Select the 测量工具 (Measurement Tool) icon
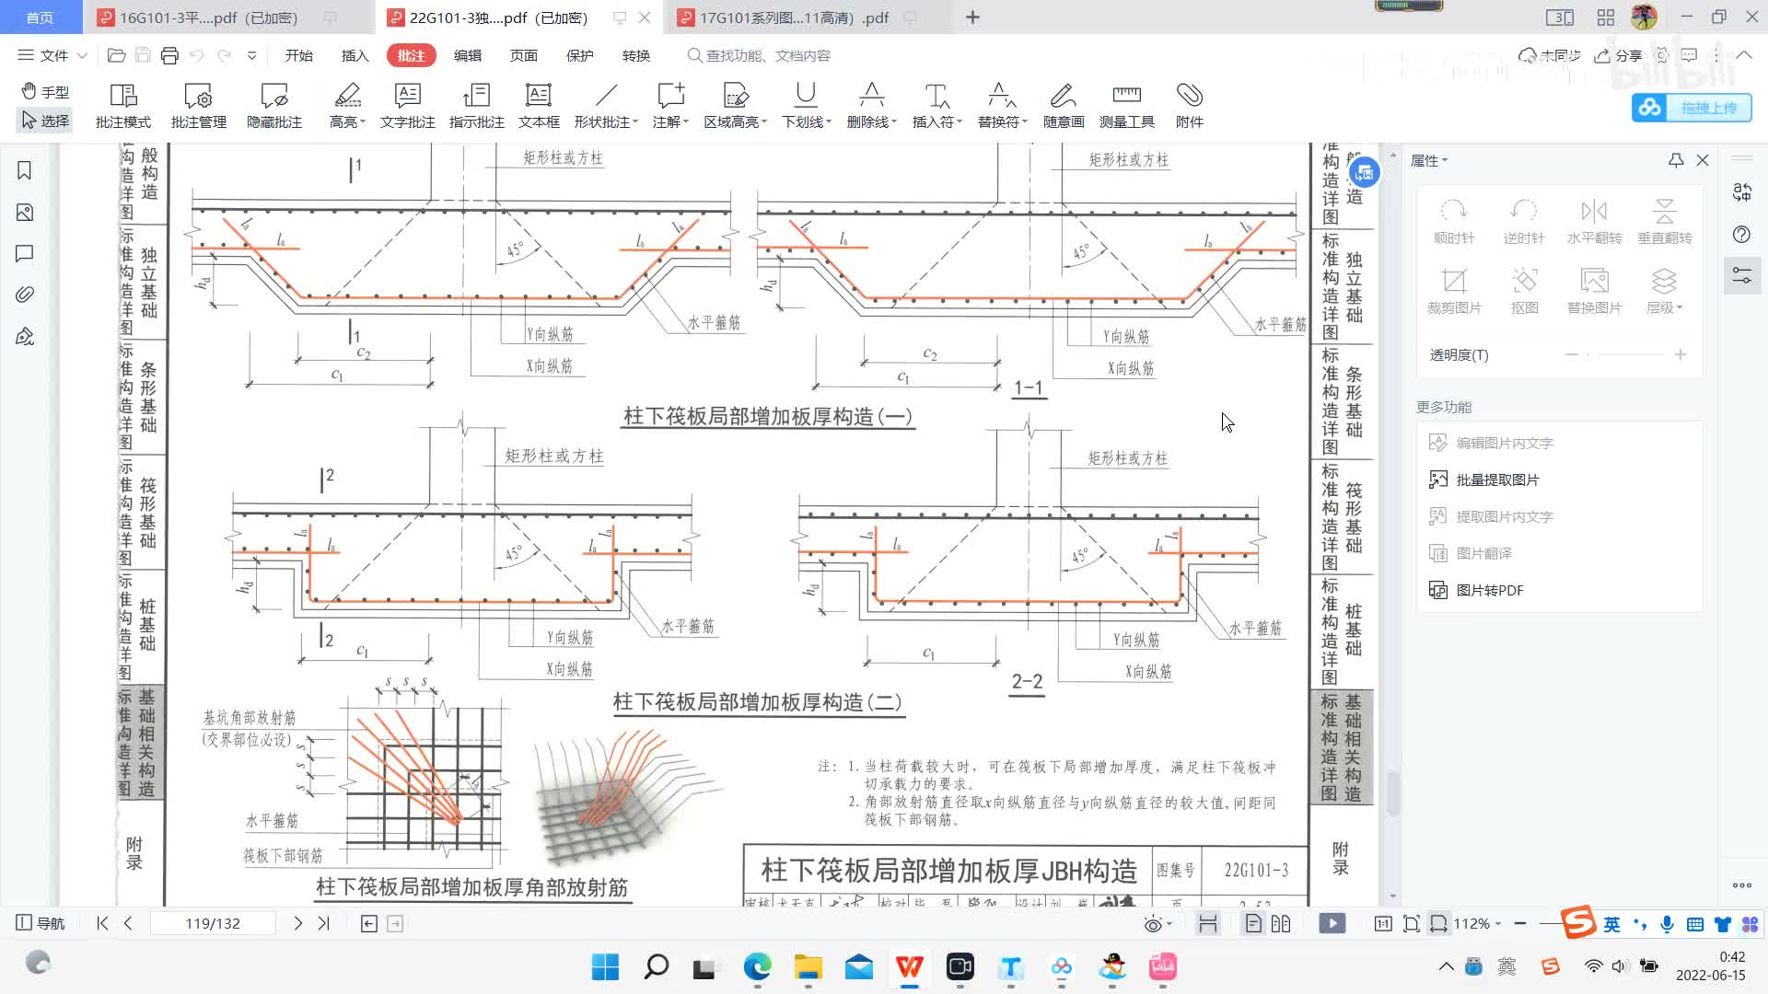1768x994 pixels. pyautogui.click(x=1127, y=103)
